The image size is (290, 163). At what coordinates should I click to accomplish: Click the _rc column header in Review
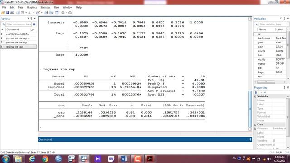[33, 29]
